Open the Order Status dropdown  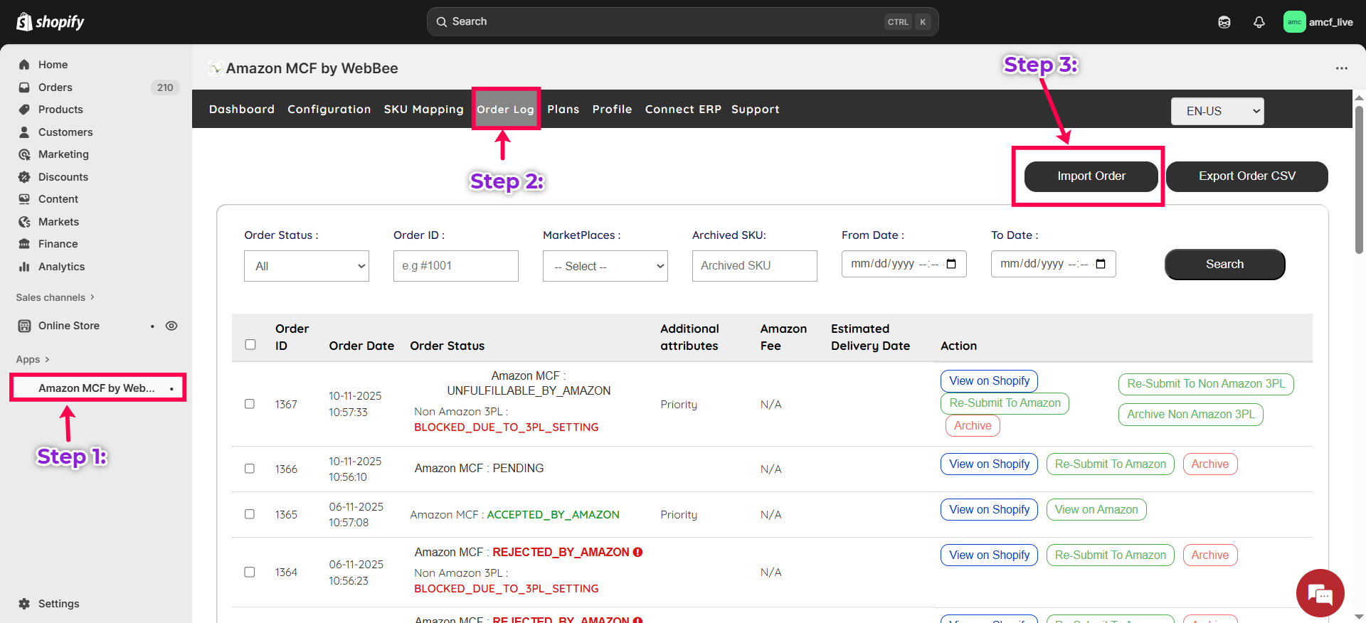tap(306, 266)
